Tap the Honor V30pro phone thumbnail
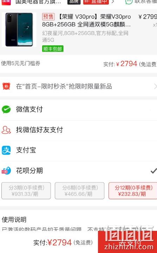The width and height of the screenshot is (157, 253). point(19,30)
